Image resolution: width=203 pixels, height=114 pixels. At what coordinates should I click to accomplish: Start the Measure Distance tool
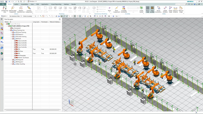[x=175, y=9]
